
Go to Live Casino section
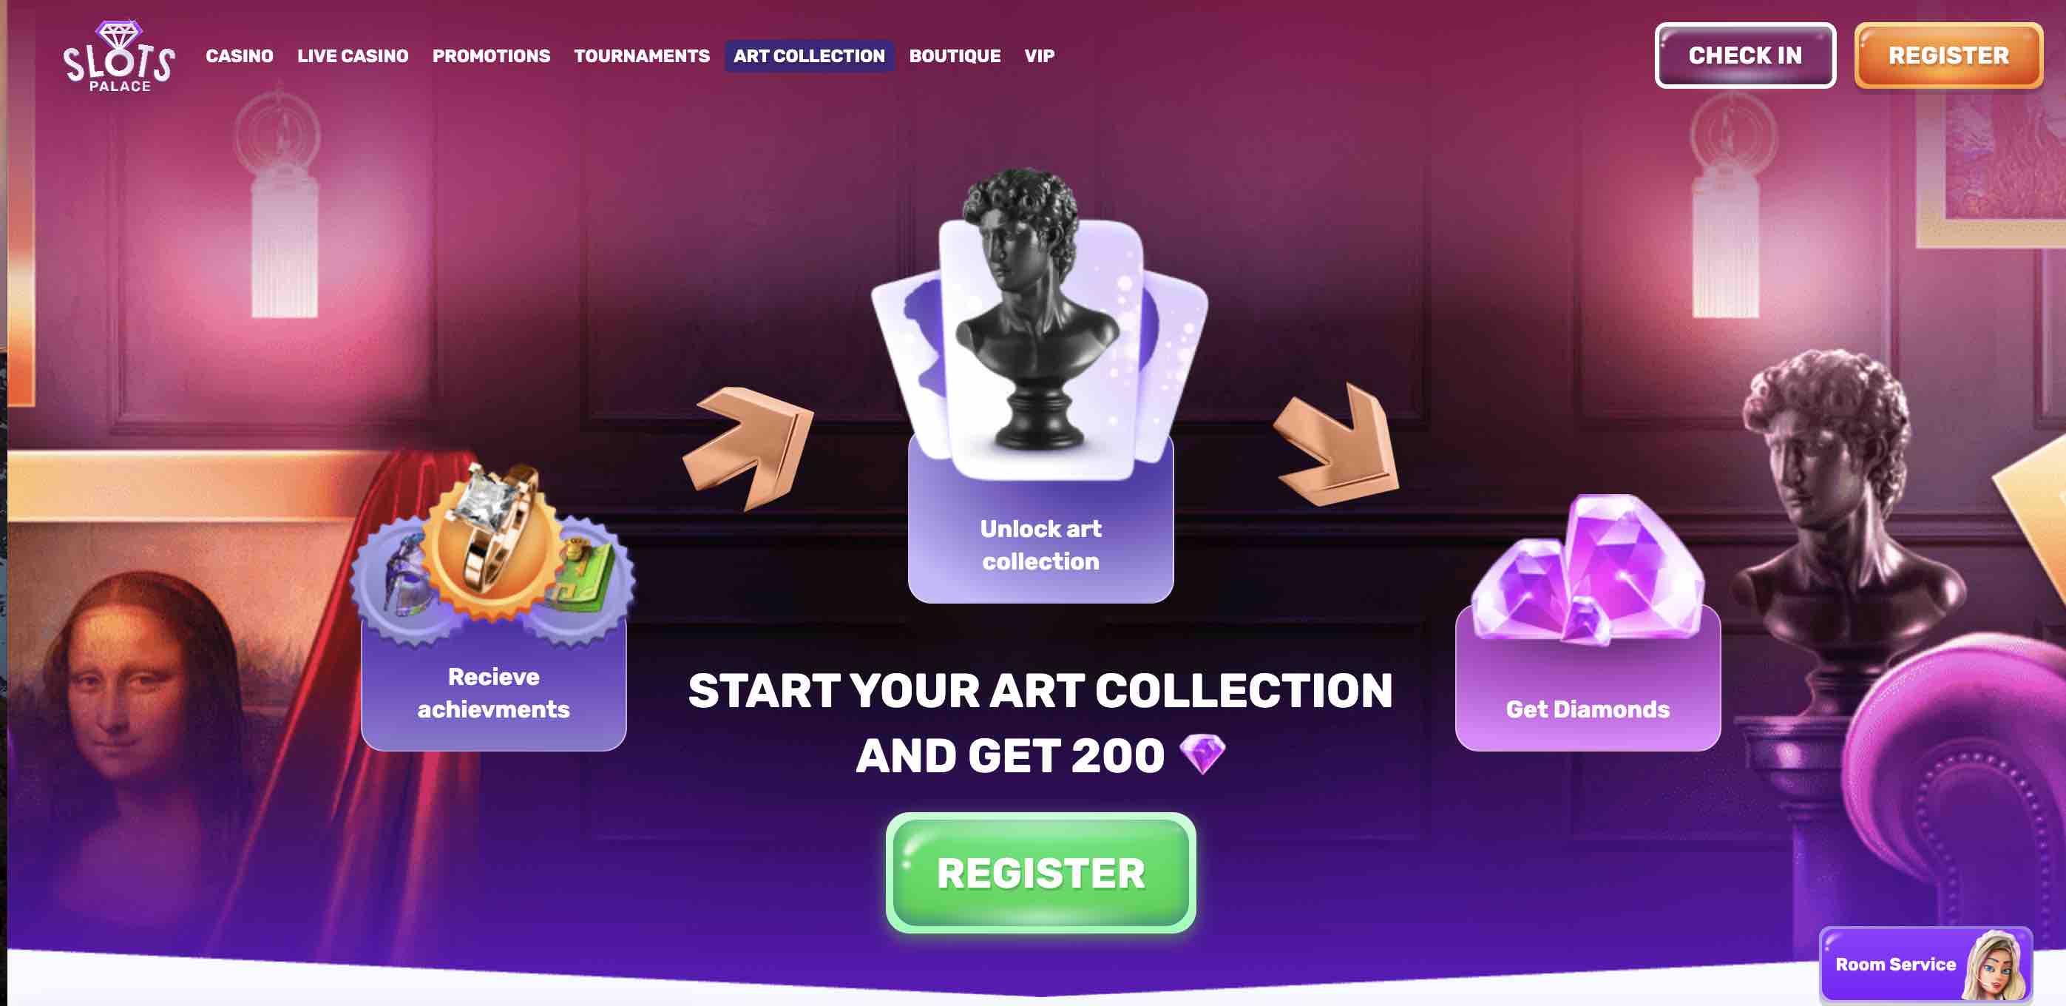click(353, 56)
